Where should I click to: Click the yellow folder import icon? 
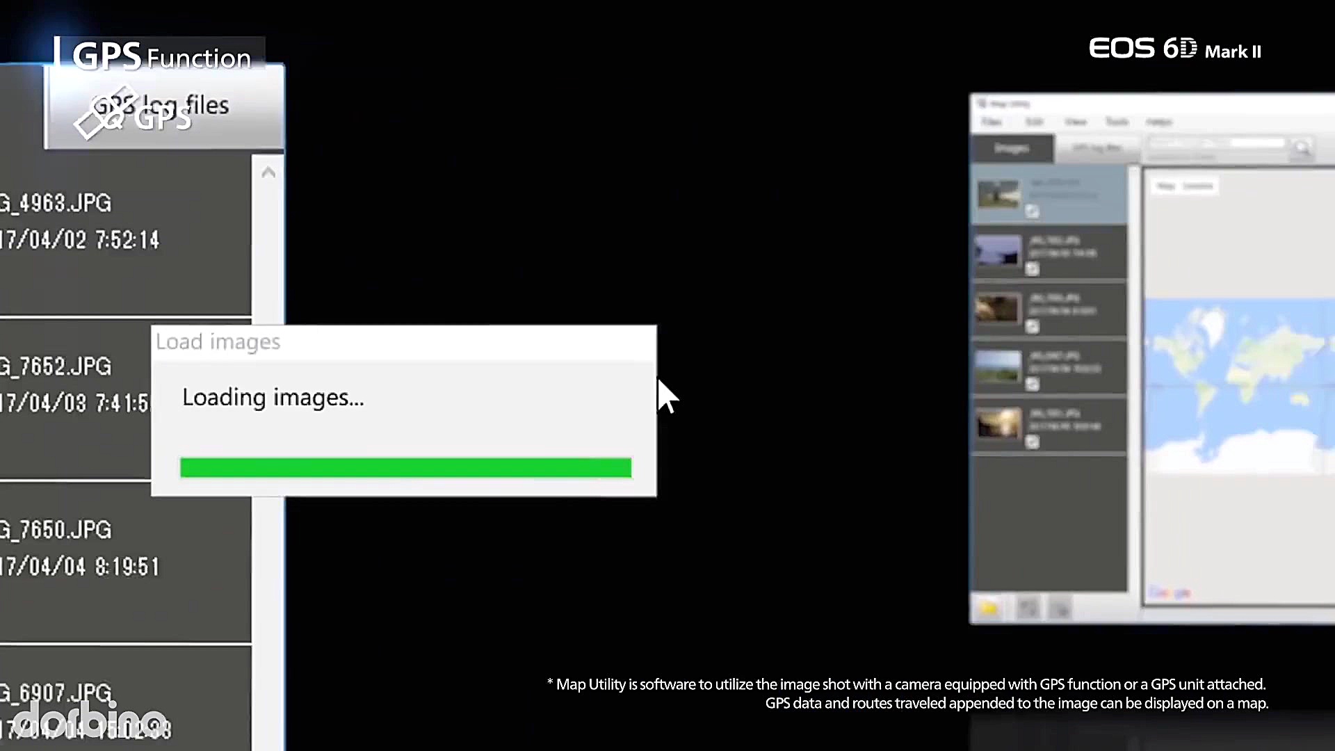pos(989,609)
